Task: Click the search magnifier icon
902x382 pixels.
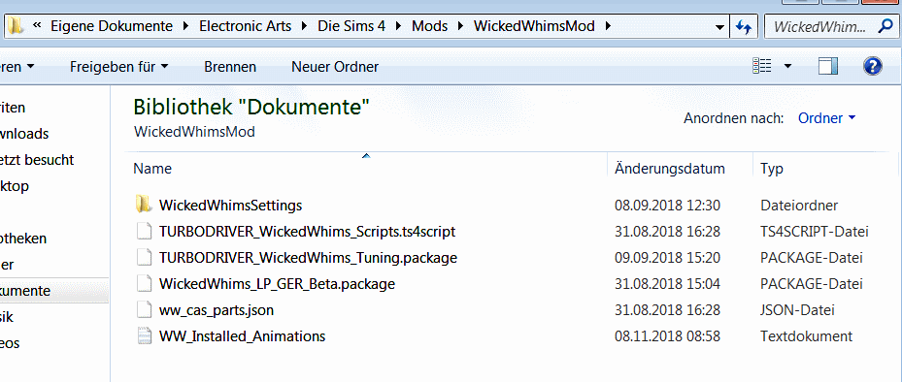Action: click(885, 26)
